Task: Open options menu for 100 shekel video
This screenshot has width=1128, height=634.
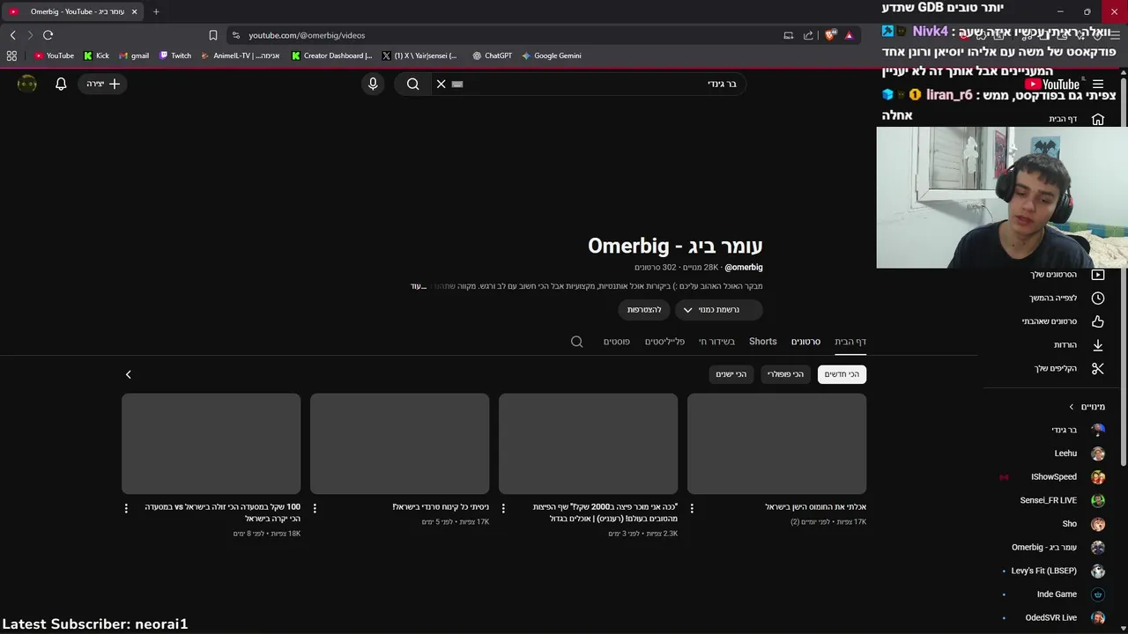Action: coord(126,508)
